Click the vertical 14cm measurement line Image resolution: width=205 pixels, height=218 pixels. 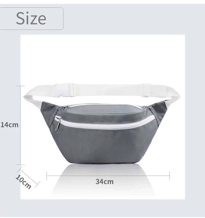tap(20, 125)
